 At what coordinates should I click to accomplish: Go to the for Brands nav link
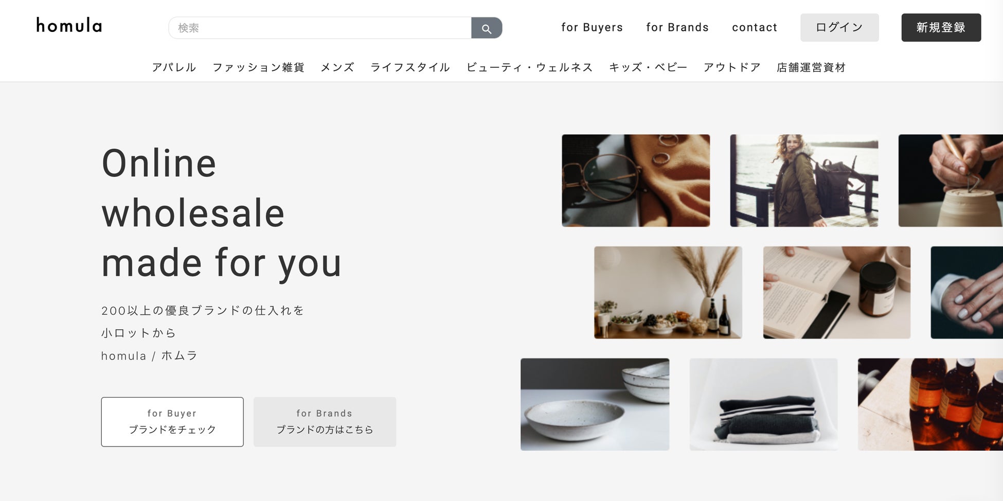click(x=677, y=27)
